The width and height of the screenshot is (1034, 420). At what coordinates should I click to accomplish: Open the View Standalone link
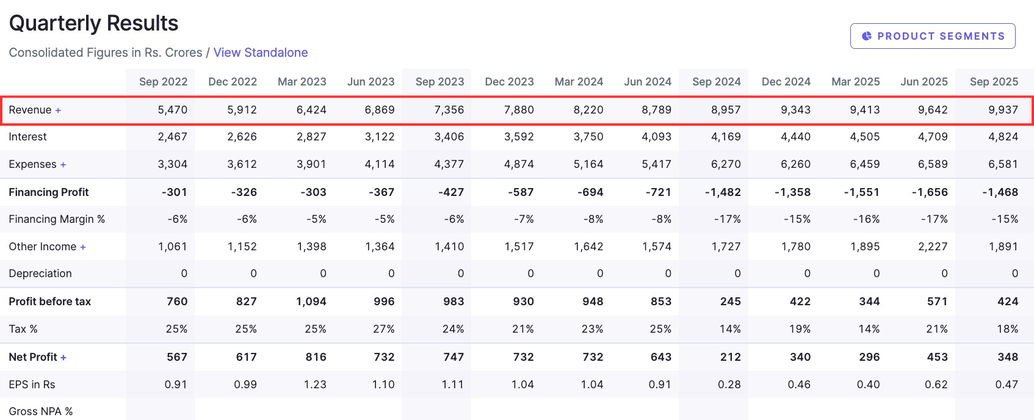click(261, 52)
